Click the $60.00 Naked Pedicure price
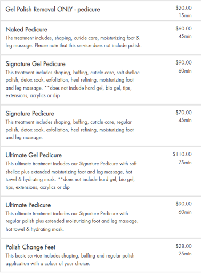201x273 pixels. [184, 29]
